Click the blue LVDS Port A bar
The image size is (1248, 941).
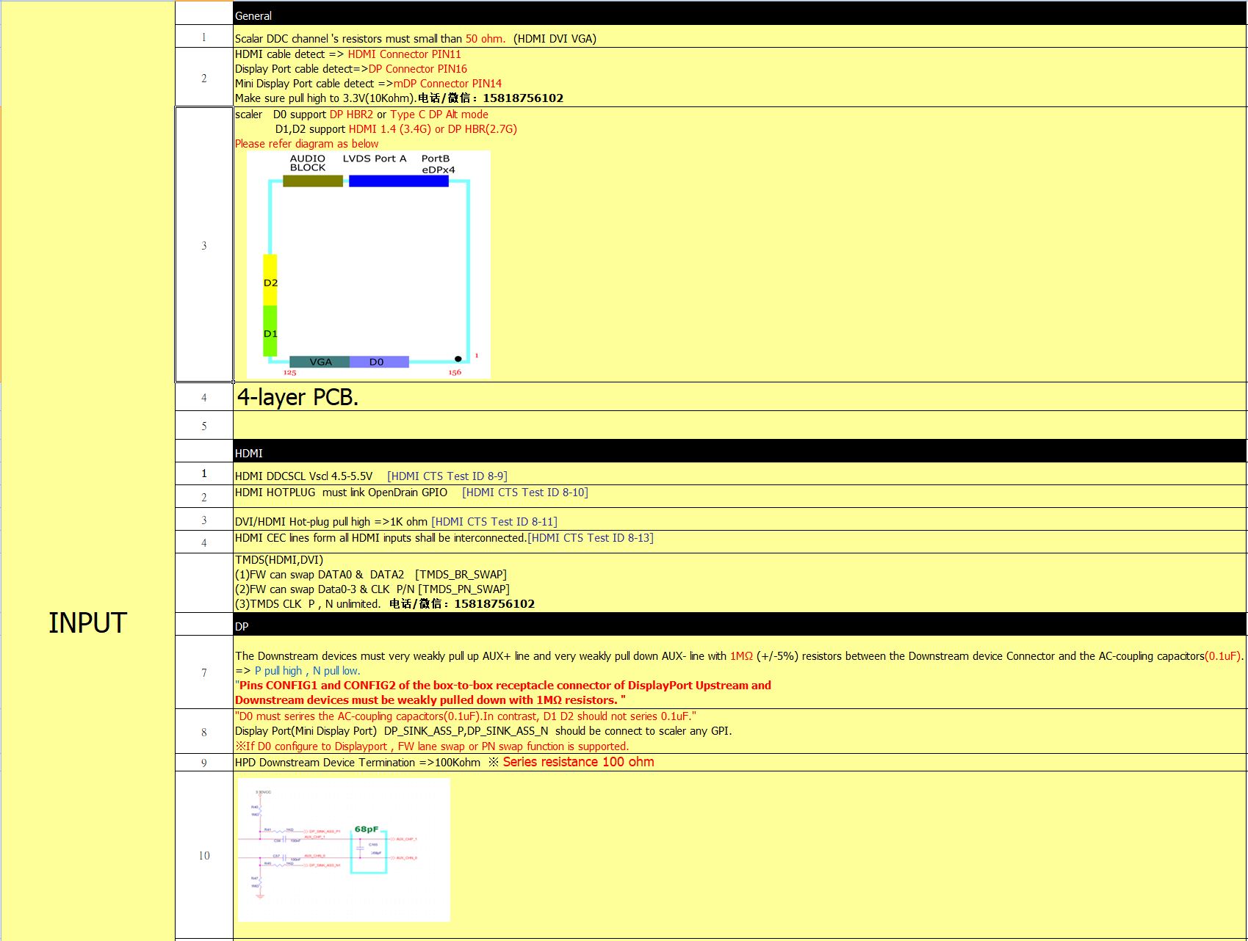(398, 181)
